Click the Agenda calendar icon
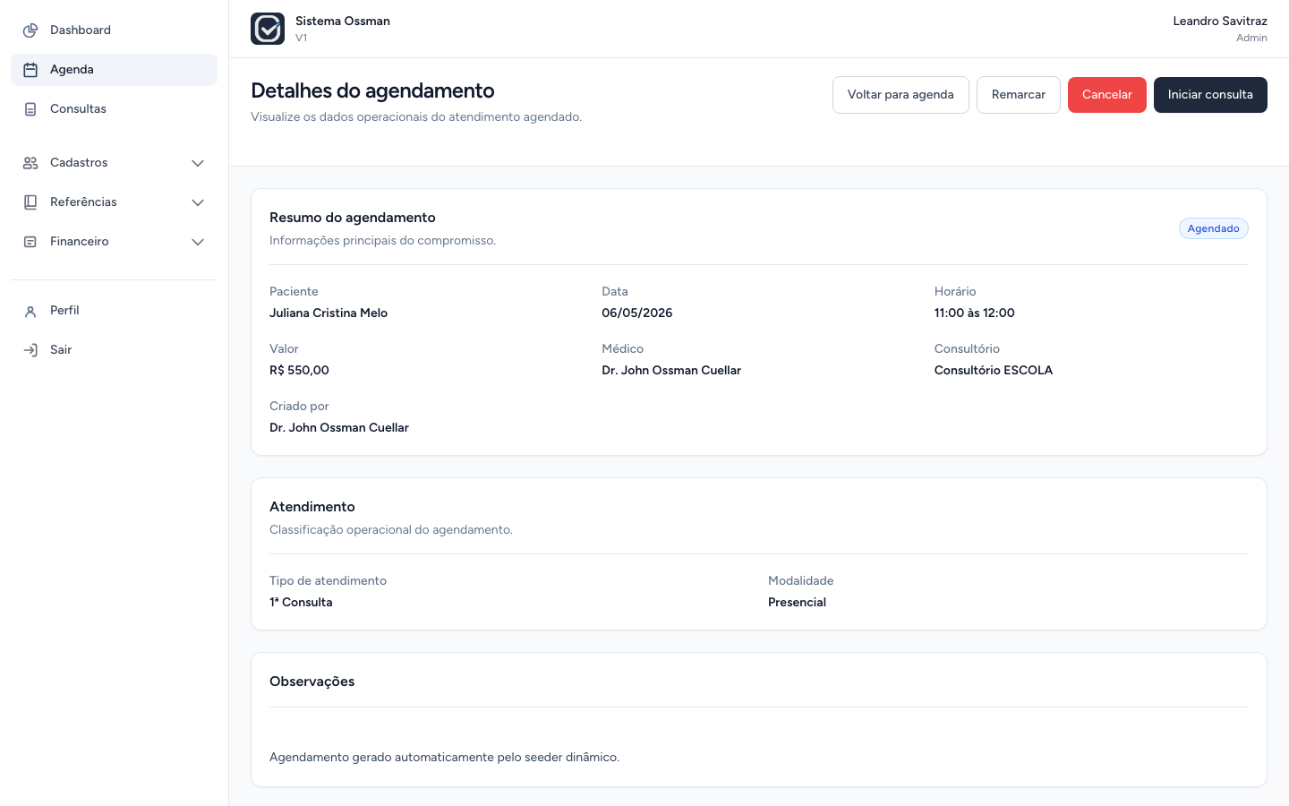Viewport: 1289px width, 806px height. (30, 70)
